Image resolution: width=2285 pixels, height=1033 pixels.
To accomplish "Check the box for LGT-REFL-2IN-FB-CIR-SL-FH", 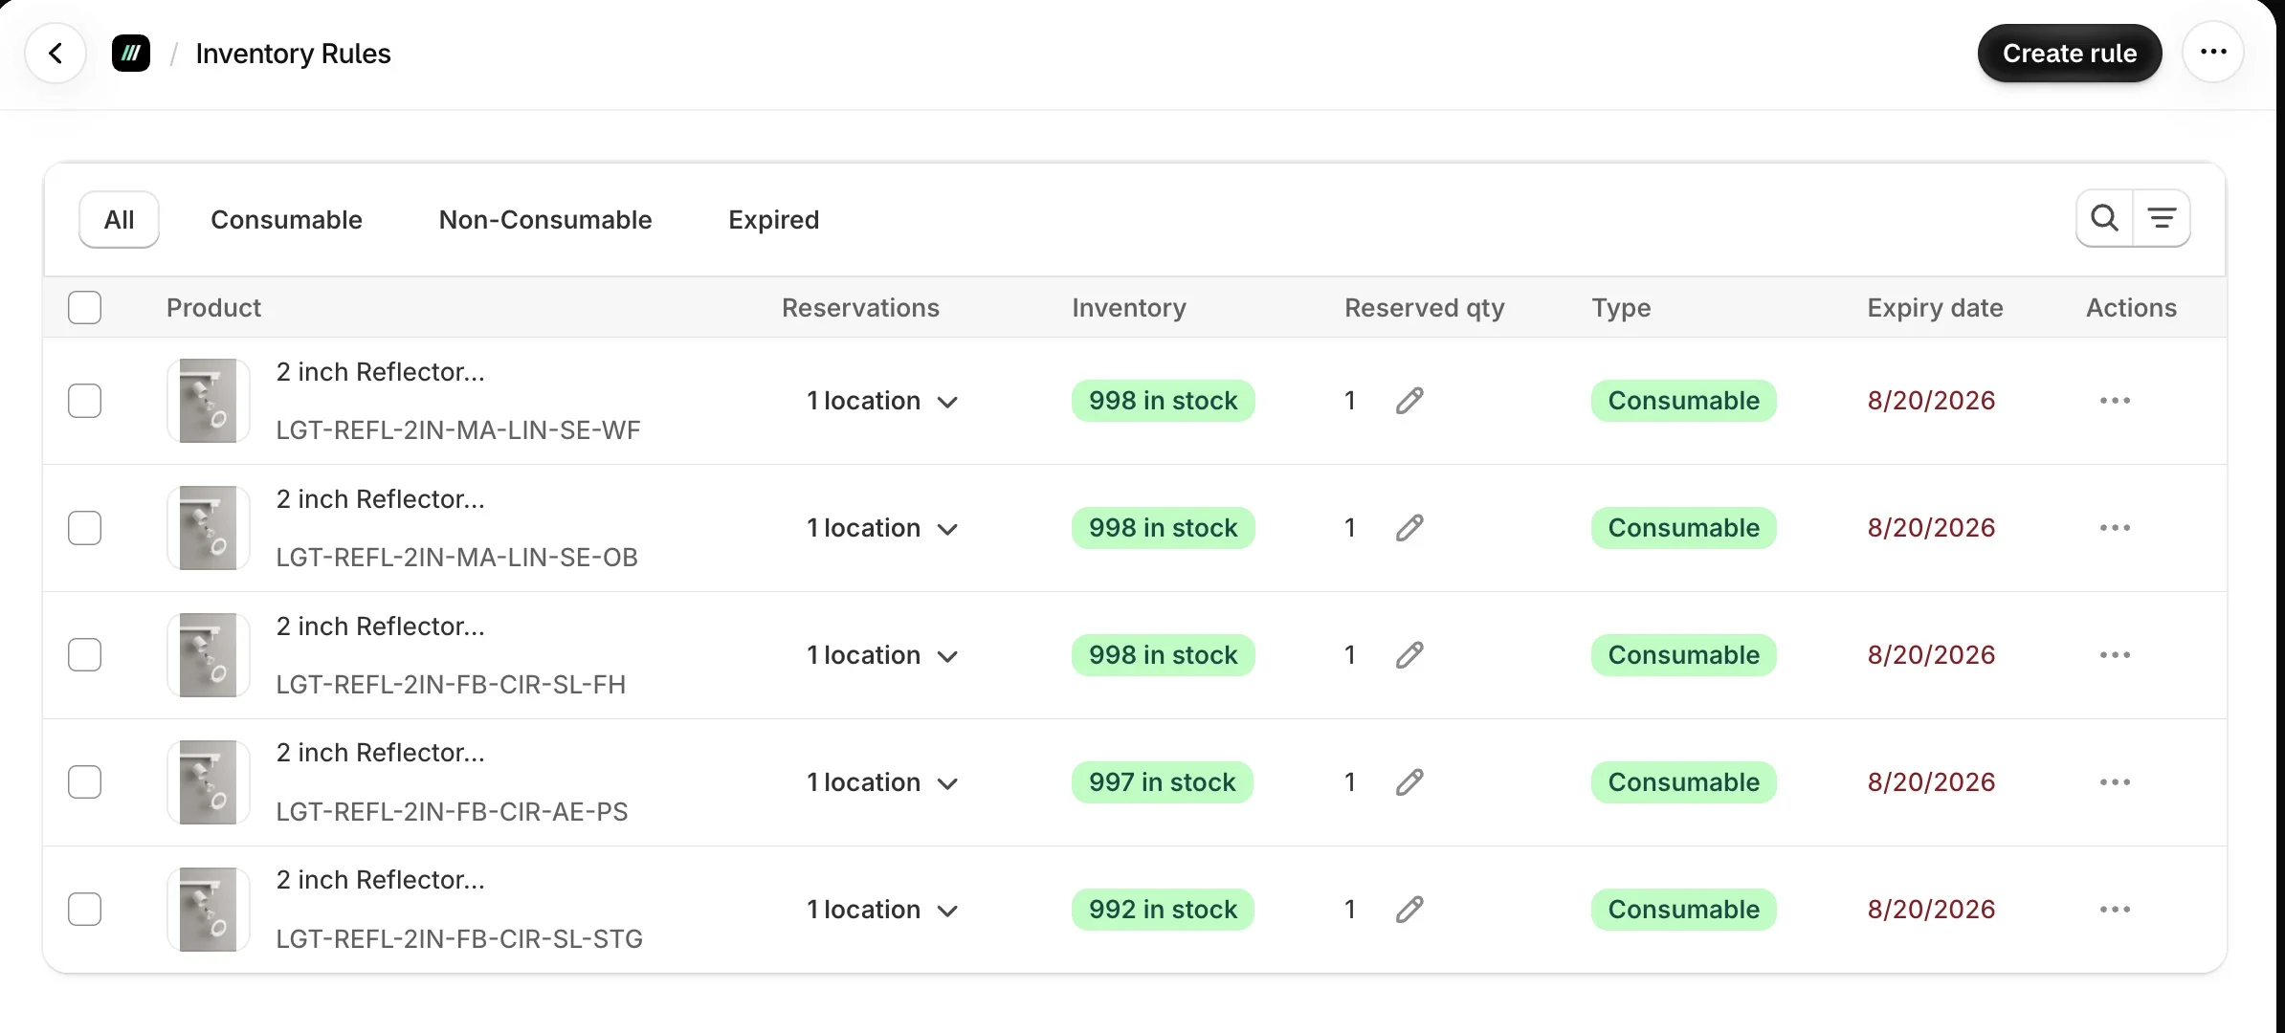I will point(85,655).
